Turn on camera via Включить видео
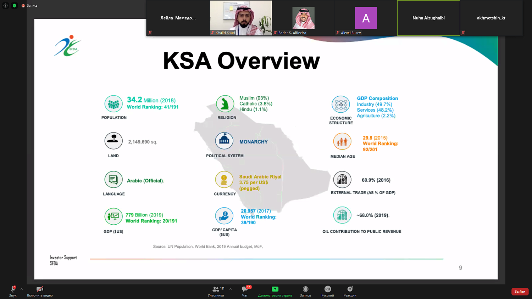Screen dimensions: 532x299 tap(40, 291)
